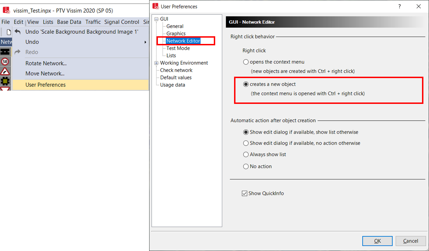The height and width of the screenshot is (251, 429).
Task: Click the PTV Vissim logo in main title bar
Action: coord(6,10)
